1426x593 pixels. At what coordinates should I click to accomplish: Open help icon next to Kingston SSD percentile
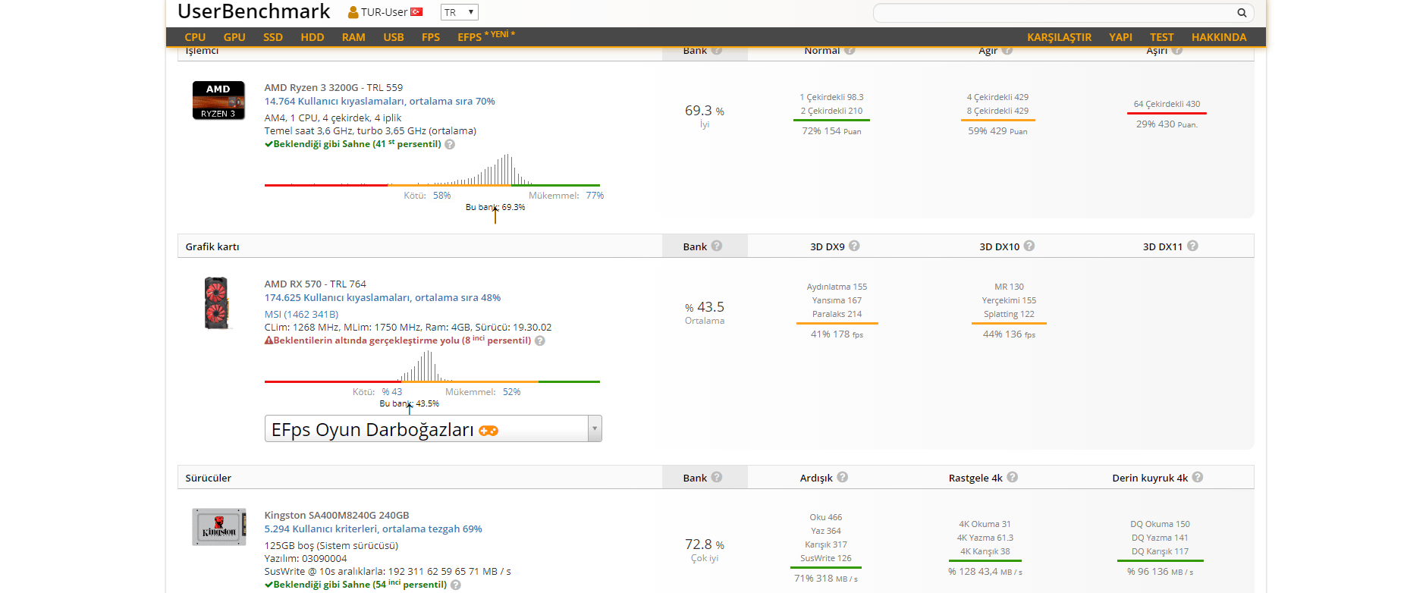(x=456, y=585)
